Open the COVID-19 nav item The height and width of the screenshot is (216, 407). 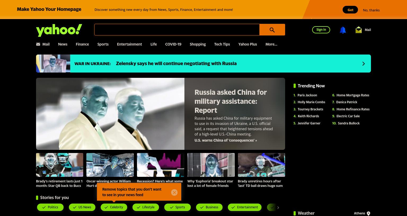coord(173,44)
